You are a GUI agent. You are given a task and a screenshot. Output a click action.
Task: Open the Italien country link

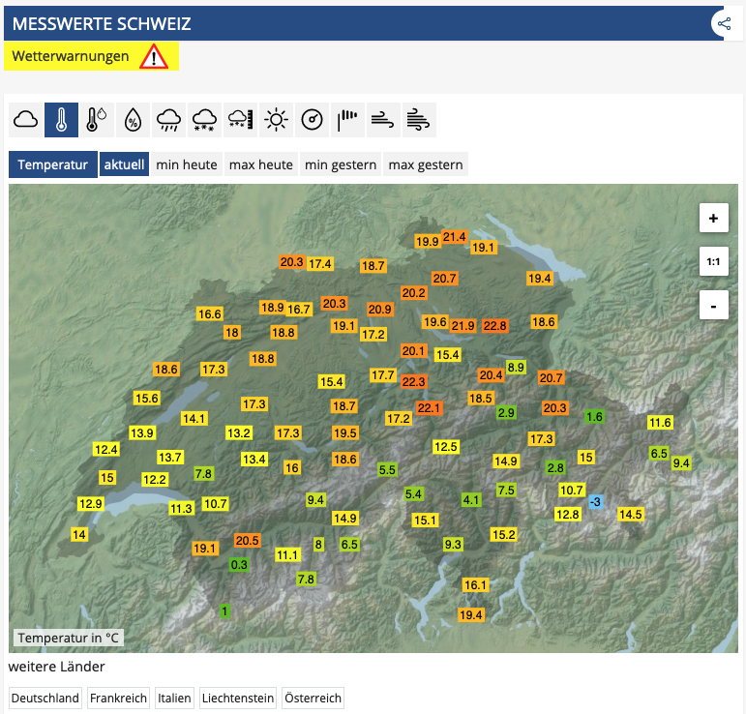(x=174, y=698)
